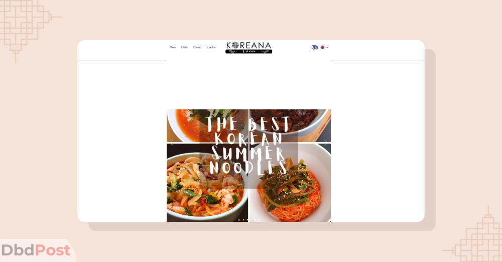Go to the Order page
The height and width of the screenshot is (262, 502).
(x=184, y=47)
